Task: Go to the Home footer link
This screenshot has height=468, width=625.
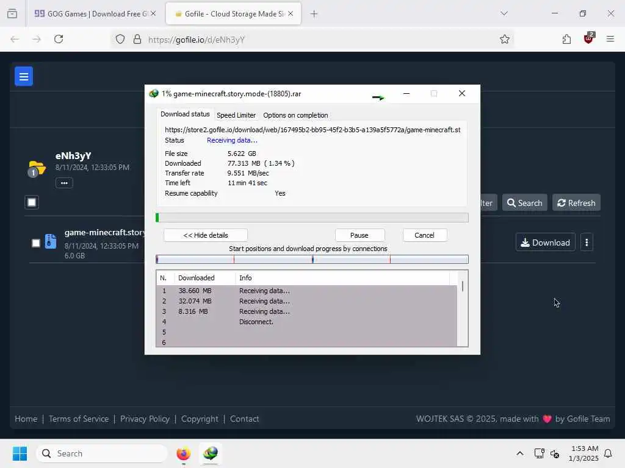Action: [x=26, y=419]
